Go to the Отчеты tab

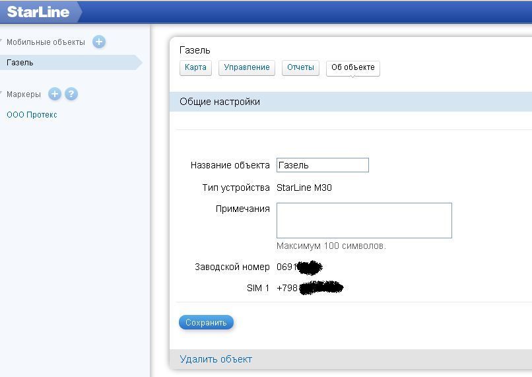point(300,68)
